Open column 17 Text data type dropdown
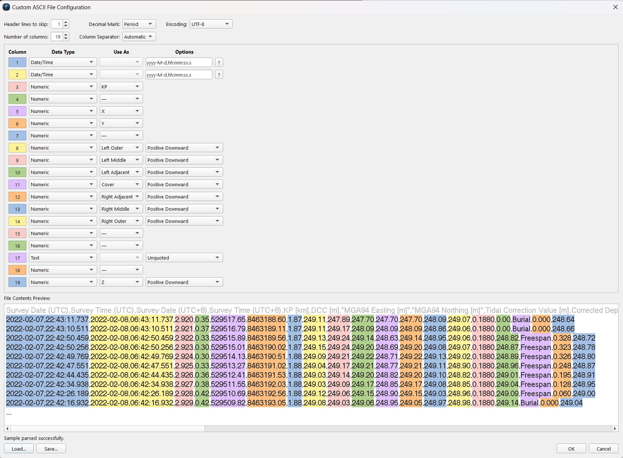This screenshot has width=623, height=458. [63, 258]
